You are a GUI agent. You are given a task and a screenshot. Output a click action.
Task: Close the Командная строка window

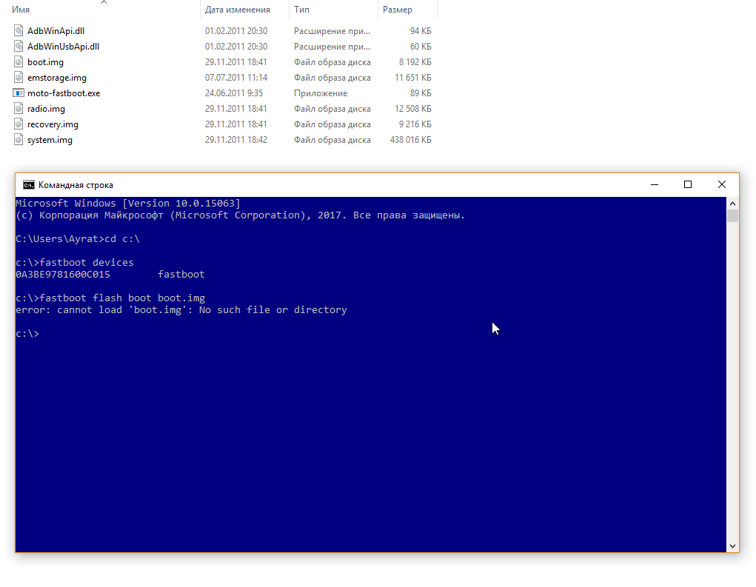722,184
